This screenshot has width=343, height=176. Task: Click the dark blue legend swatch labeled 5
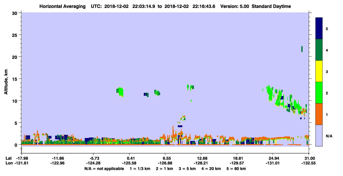pos(319,28)
